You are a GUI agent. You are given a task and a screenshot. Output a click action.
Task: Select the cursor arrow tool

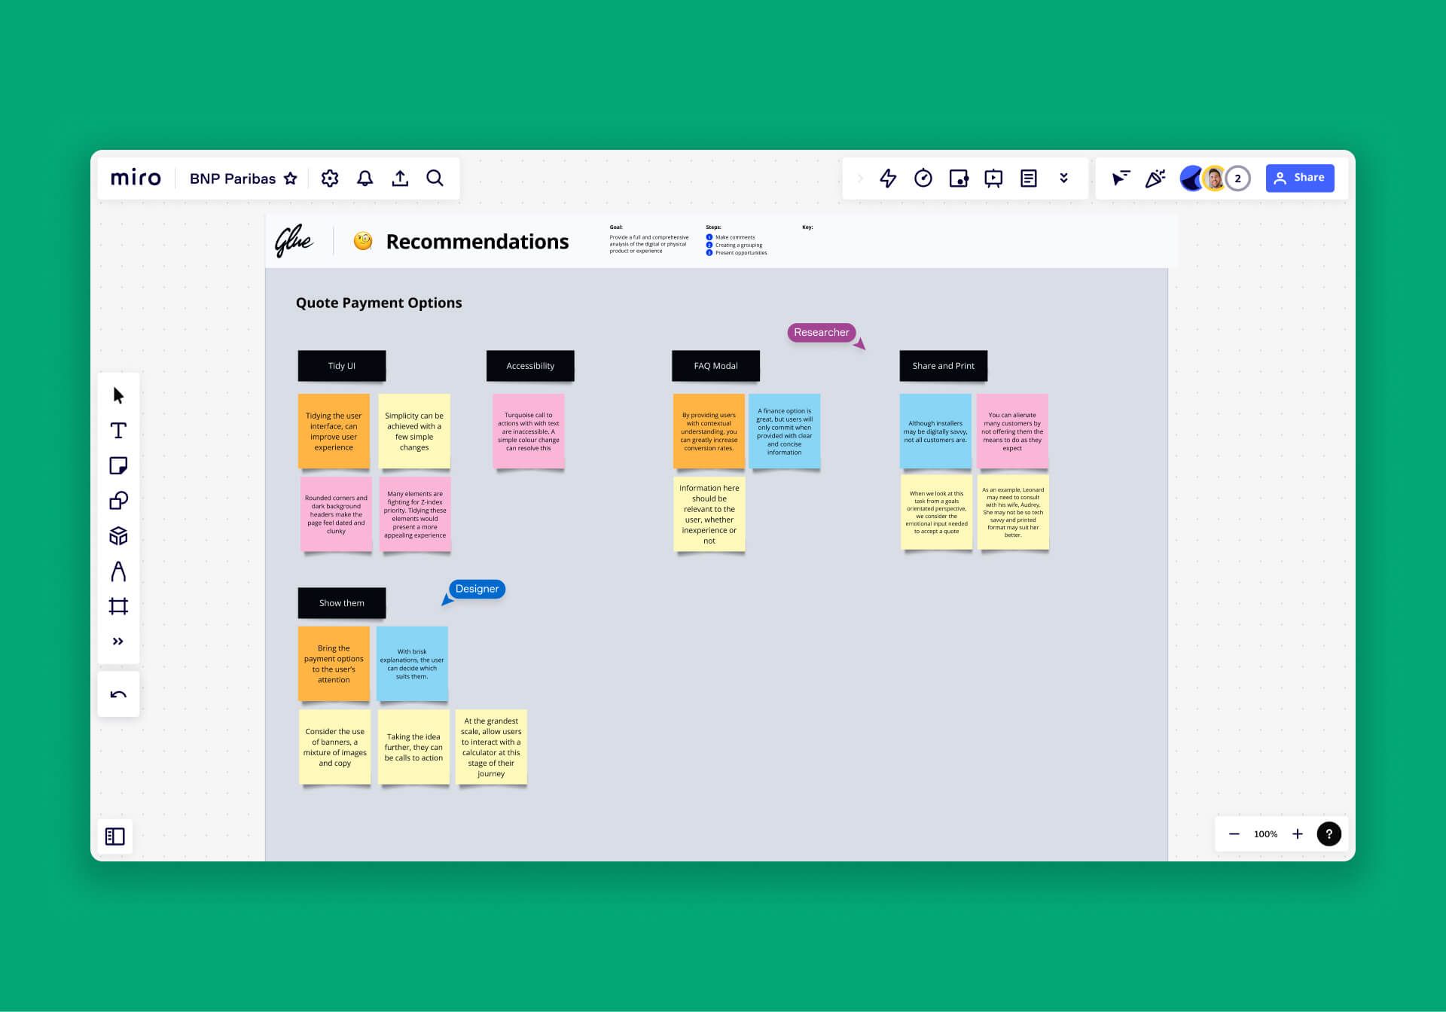pos(118,395)
